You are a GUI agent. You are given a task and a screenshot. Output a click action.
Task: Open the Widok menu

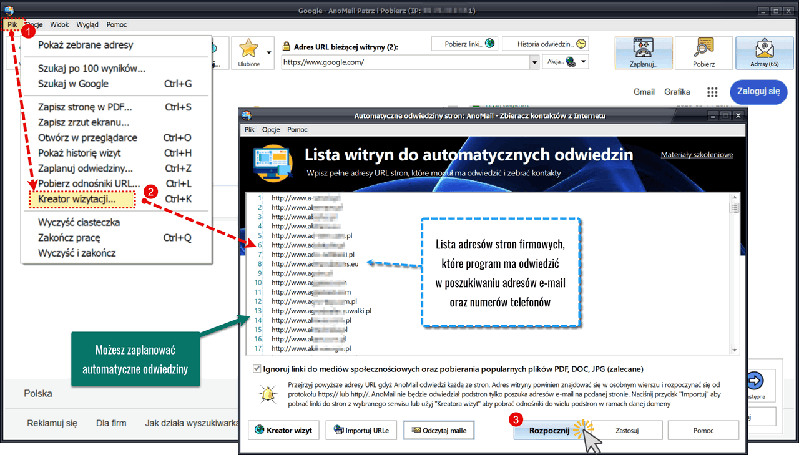coord(59,25)
